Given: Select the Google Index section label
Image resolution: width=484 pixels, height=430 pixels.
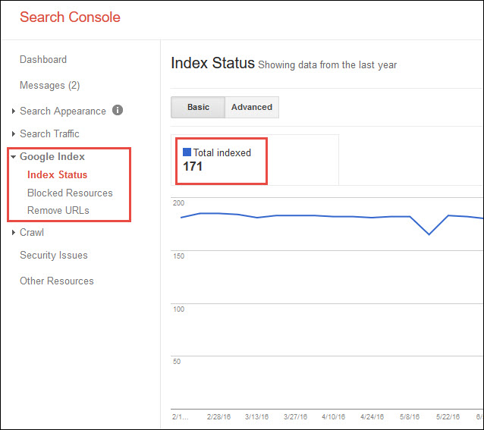Looking at the screenshot, I should click(52, 157).
